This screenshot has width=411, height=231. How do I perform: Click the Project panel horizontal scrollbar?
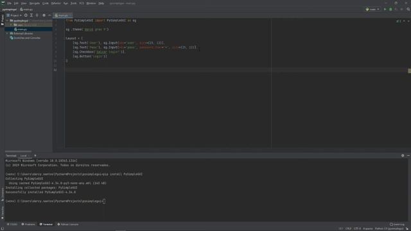[19, 151]
